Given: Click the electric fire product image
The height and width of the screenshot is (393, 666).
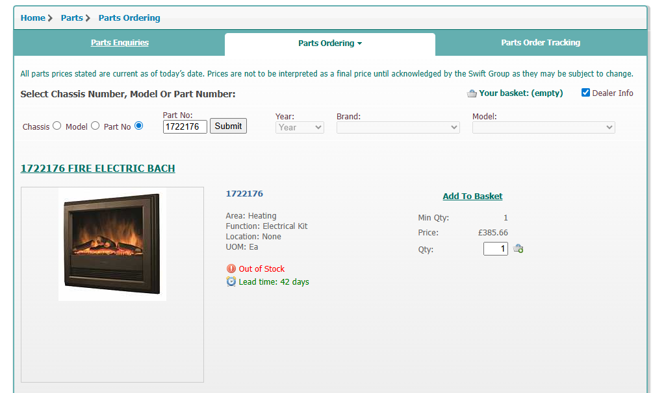Looking at the screenshot, I should coord(112,243).
